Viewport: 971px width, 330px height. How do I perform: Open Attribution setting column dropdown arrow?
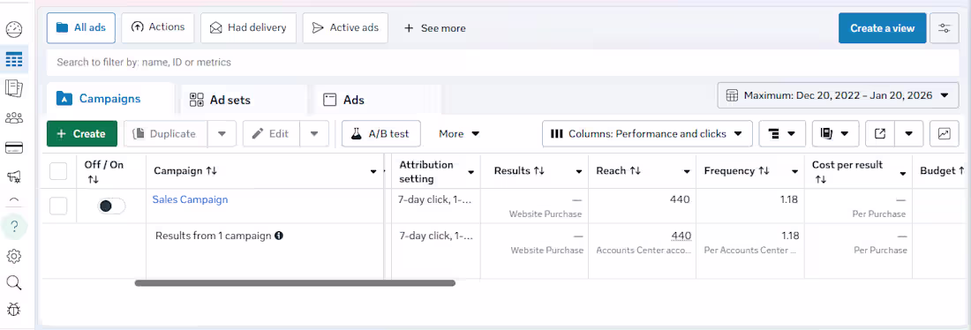pos(471,171)
